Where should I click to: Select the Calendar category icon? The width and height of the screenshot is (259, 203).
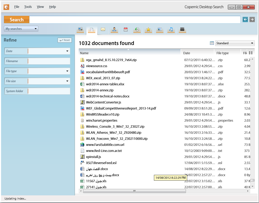[x=126, y=29]
